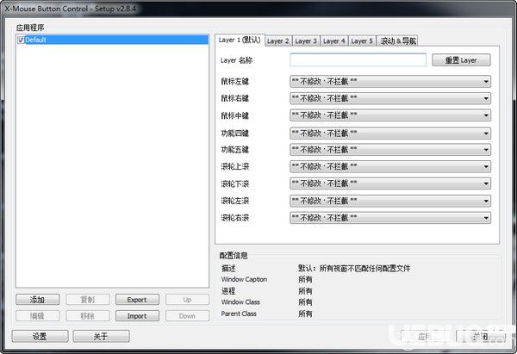Click the 配置信息 group heading

pos(234,256)
